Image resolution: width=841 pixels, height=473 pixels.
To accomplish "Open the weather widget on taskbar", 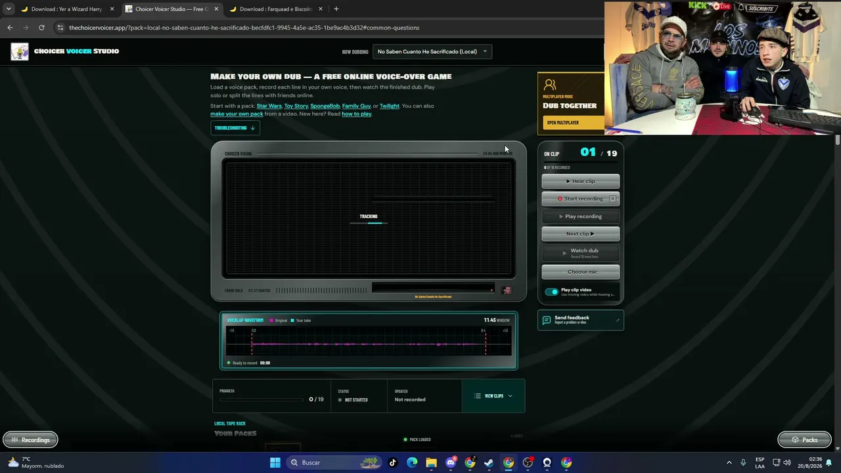I will point(34,462).
